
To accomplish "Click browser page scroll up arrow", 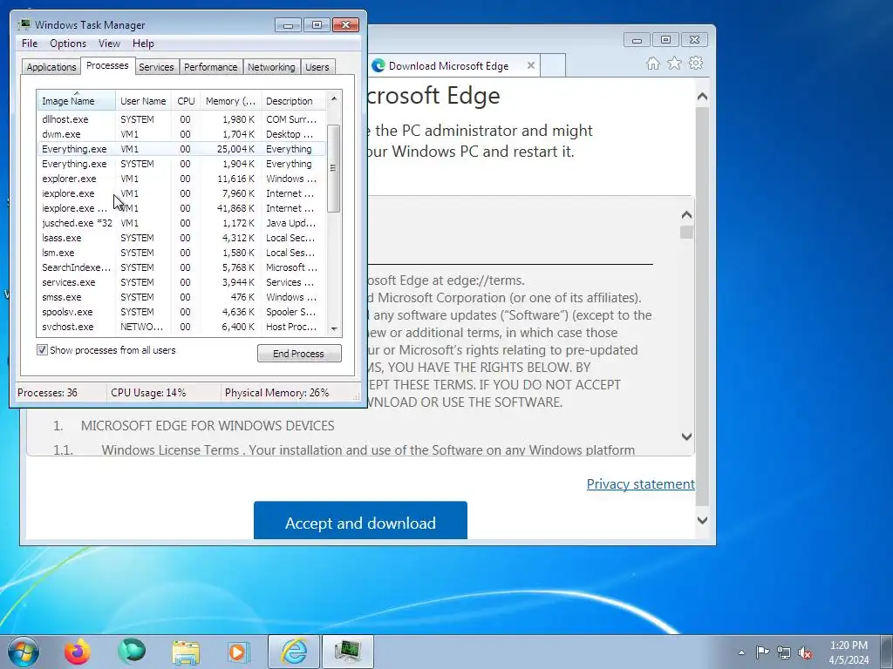I will 702,97.
